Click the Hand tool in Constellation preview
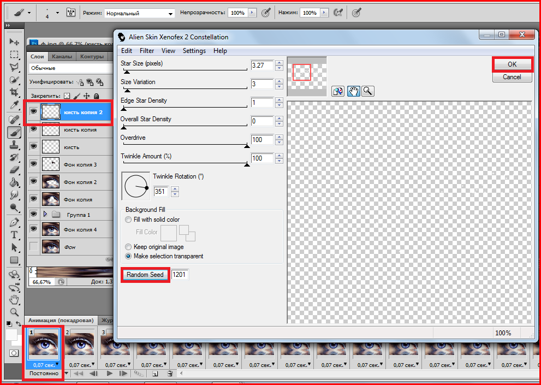Image resolution: width=541 pixels, height=385 pixels. click(x=353, y=91)
